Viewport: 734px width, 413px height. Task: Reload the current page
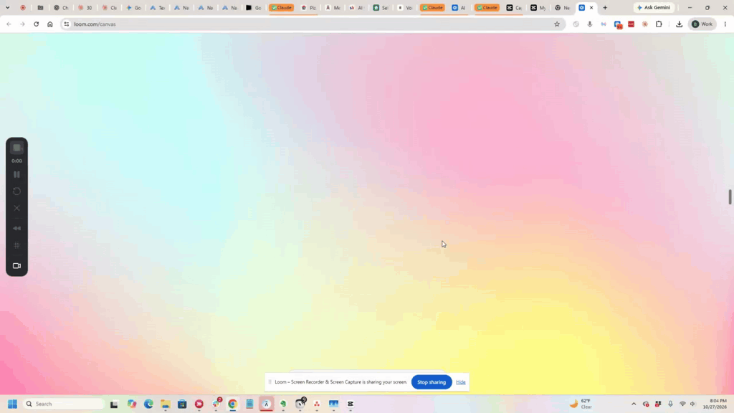click(36, 24)
